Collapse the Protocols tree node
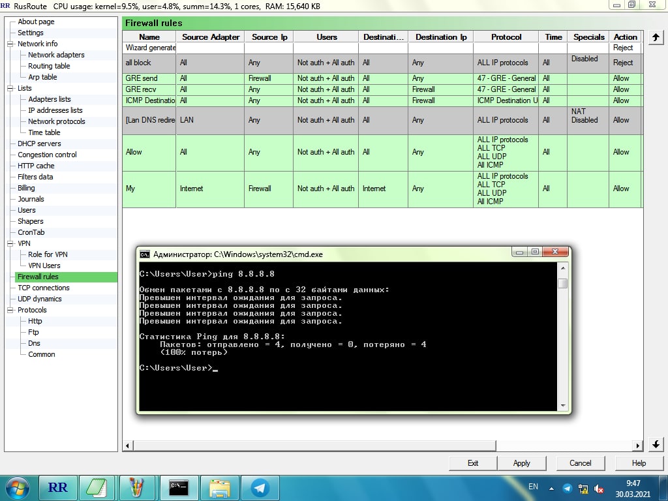 10,310
